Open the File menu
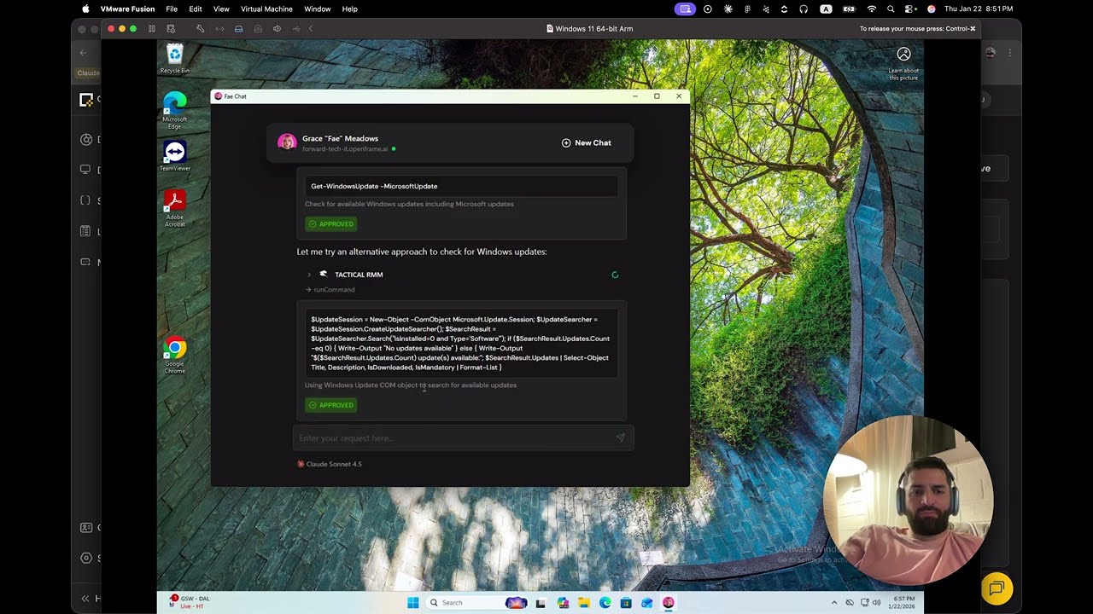 (172, 9)
